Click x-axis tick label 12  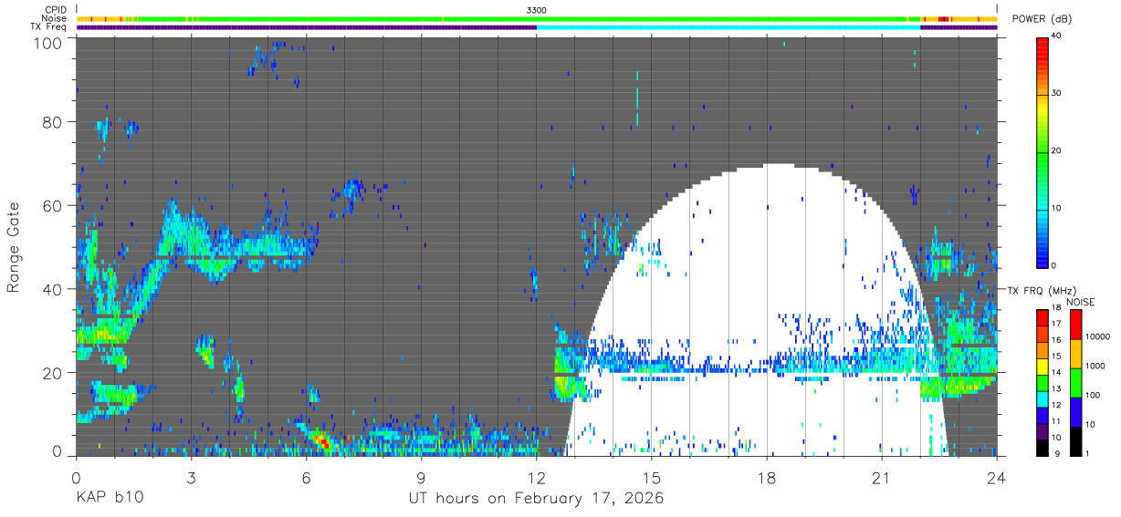537,478
